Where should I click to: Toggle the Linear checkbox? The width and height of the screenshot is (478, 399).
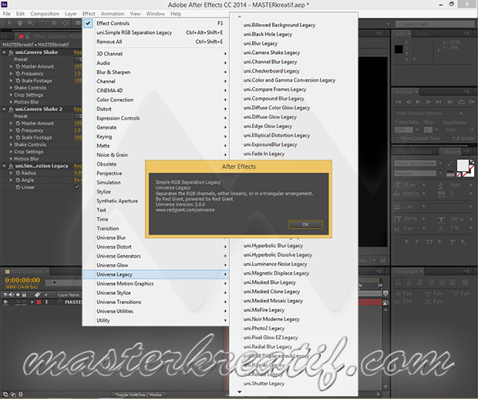tap(76, 187)
